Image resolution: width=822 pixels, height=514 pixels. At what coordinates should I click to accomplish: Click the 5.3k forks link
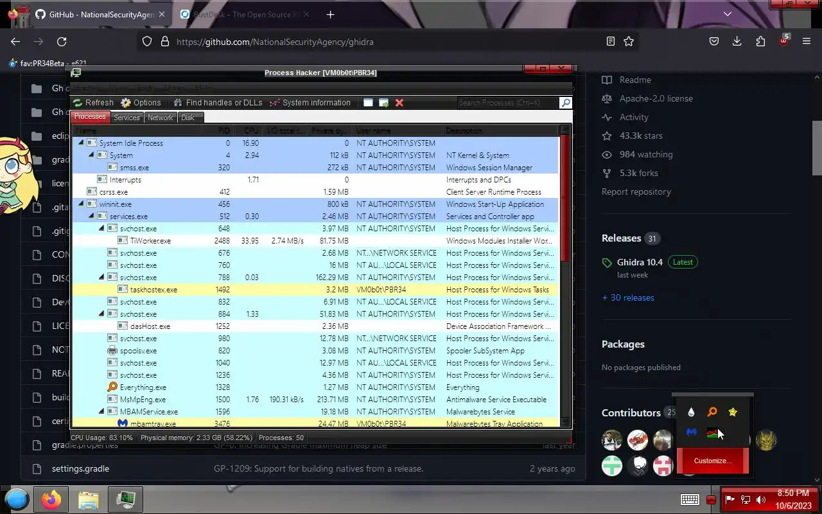coord(639,173)
